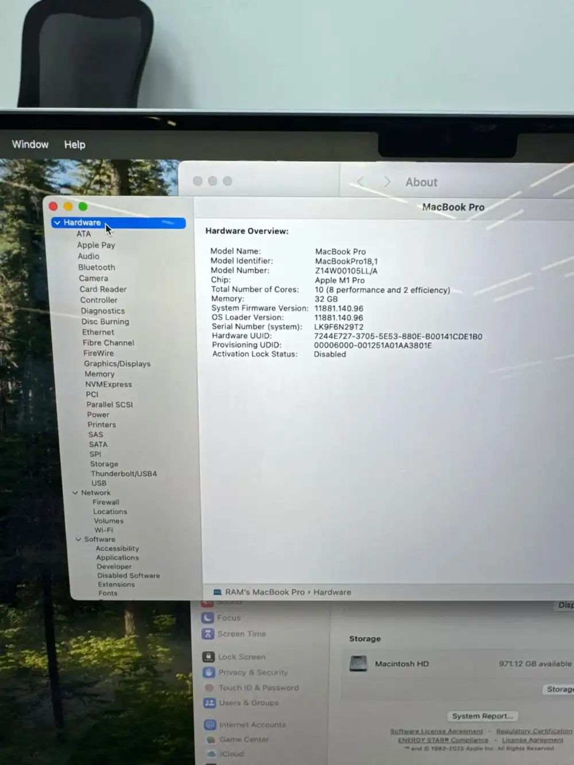This screenshot has height=765, width=574.
Task: Select the Touch ID & Password fingerprint icon
Action: click(x=210, y=688)
